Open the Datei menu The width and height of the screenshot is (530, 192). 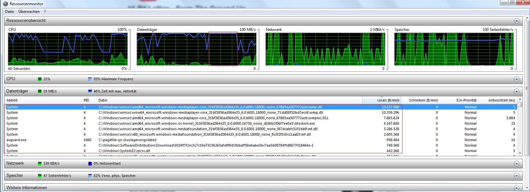pos(9,12)
